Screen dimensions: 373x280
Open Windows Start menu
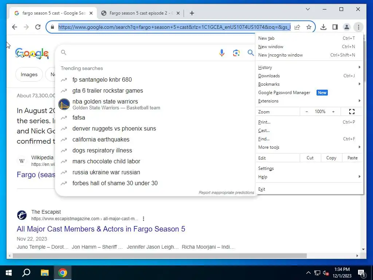tap(9, 273)
